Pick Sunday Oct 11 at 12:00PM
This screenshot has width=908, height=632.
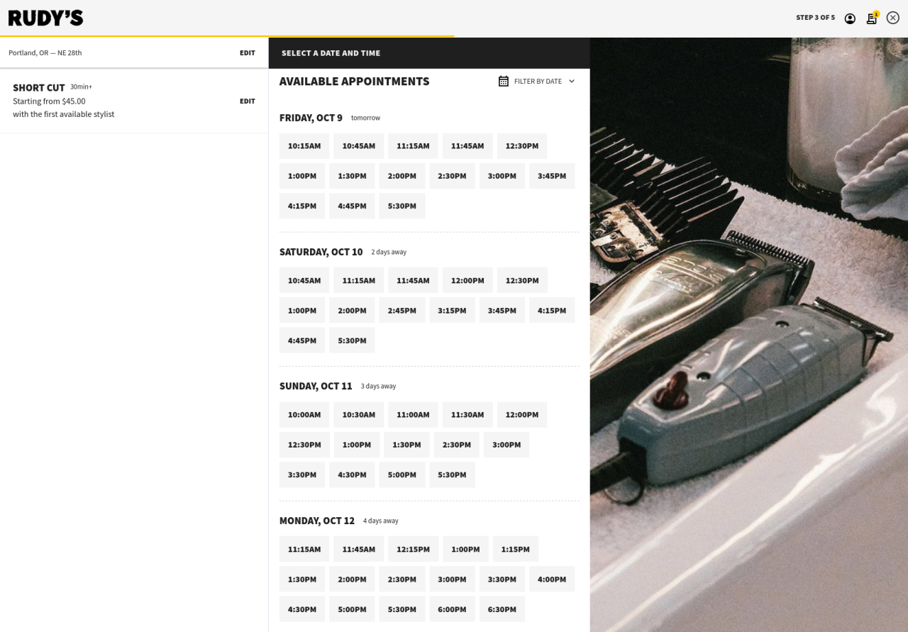(522, 415)
